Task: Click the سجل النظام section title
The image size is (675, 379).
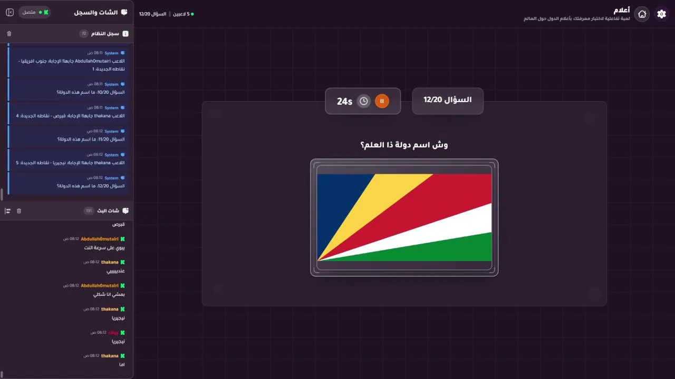Action: click(x=106, y=34)
